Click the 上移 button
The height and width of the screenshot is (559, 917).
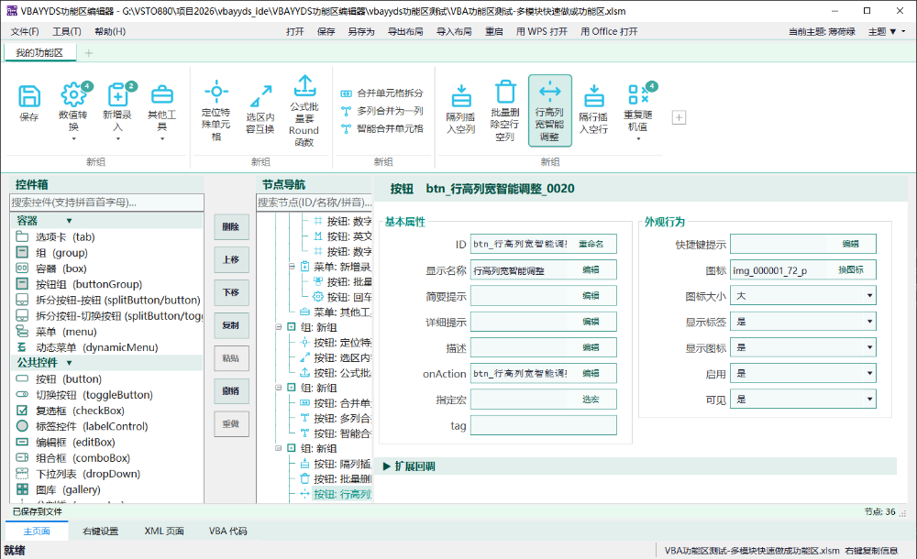pyautogui.click(x=231, y=259)
